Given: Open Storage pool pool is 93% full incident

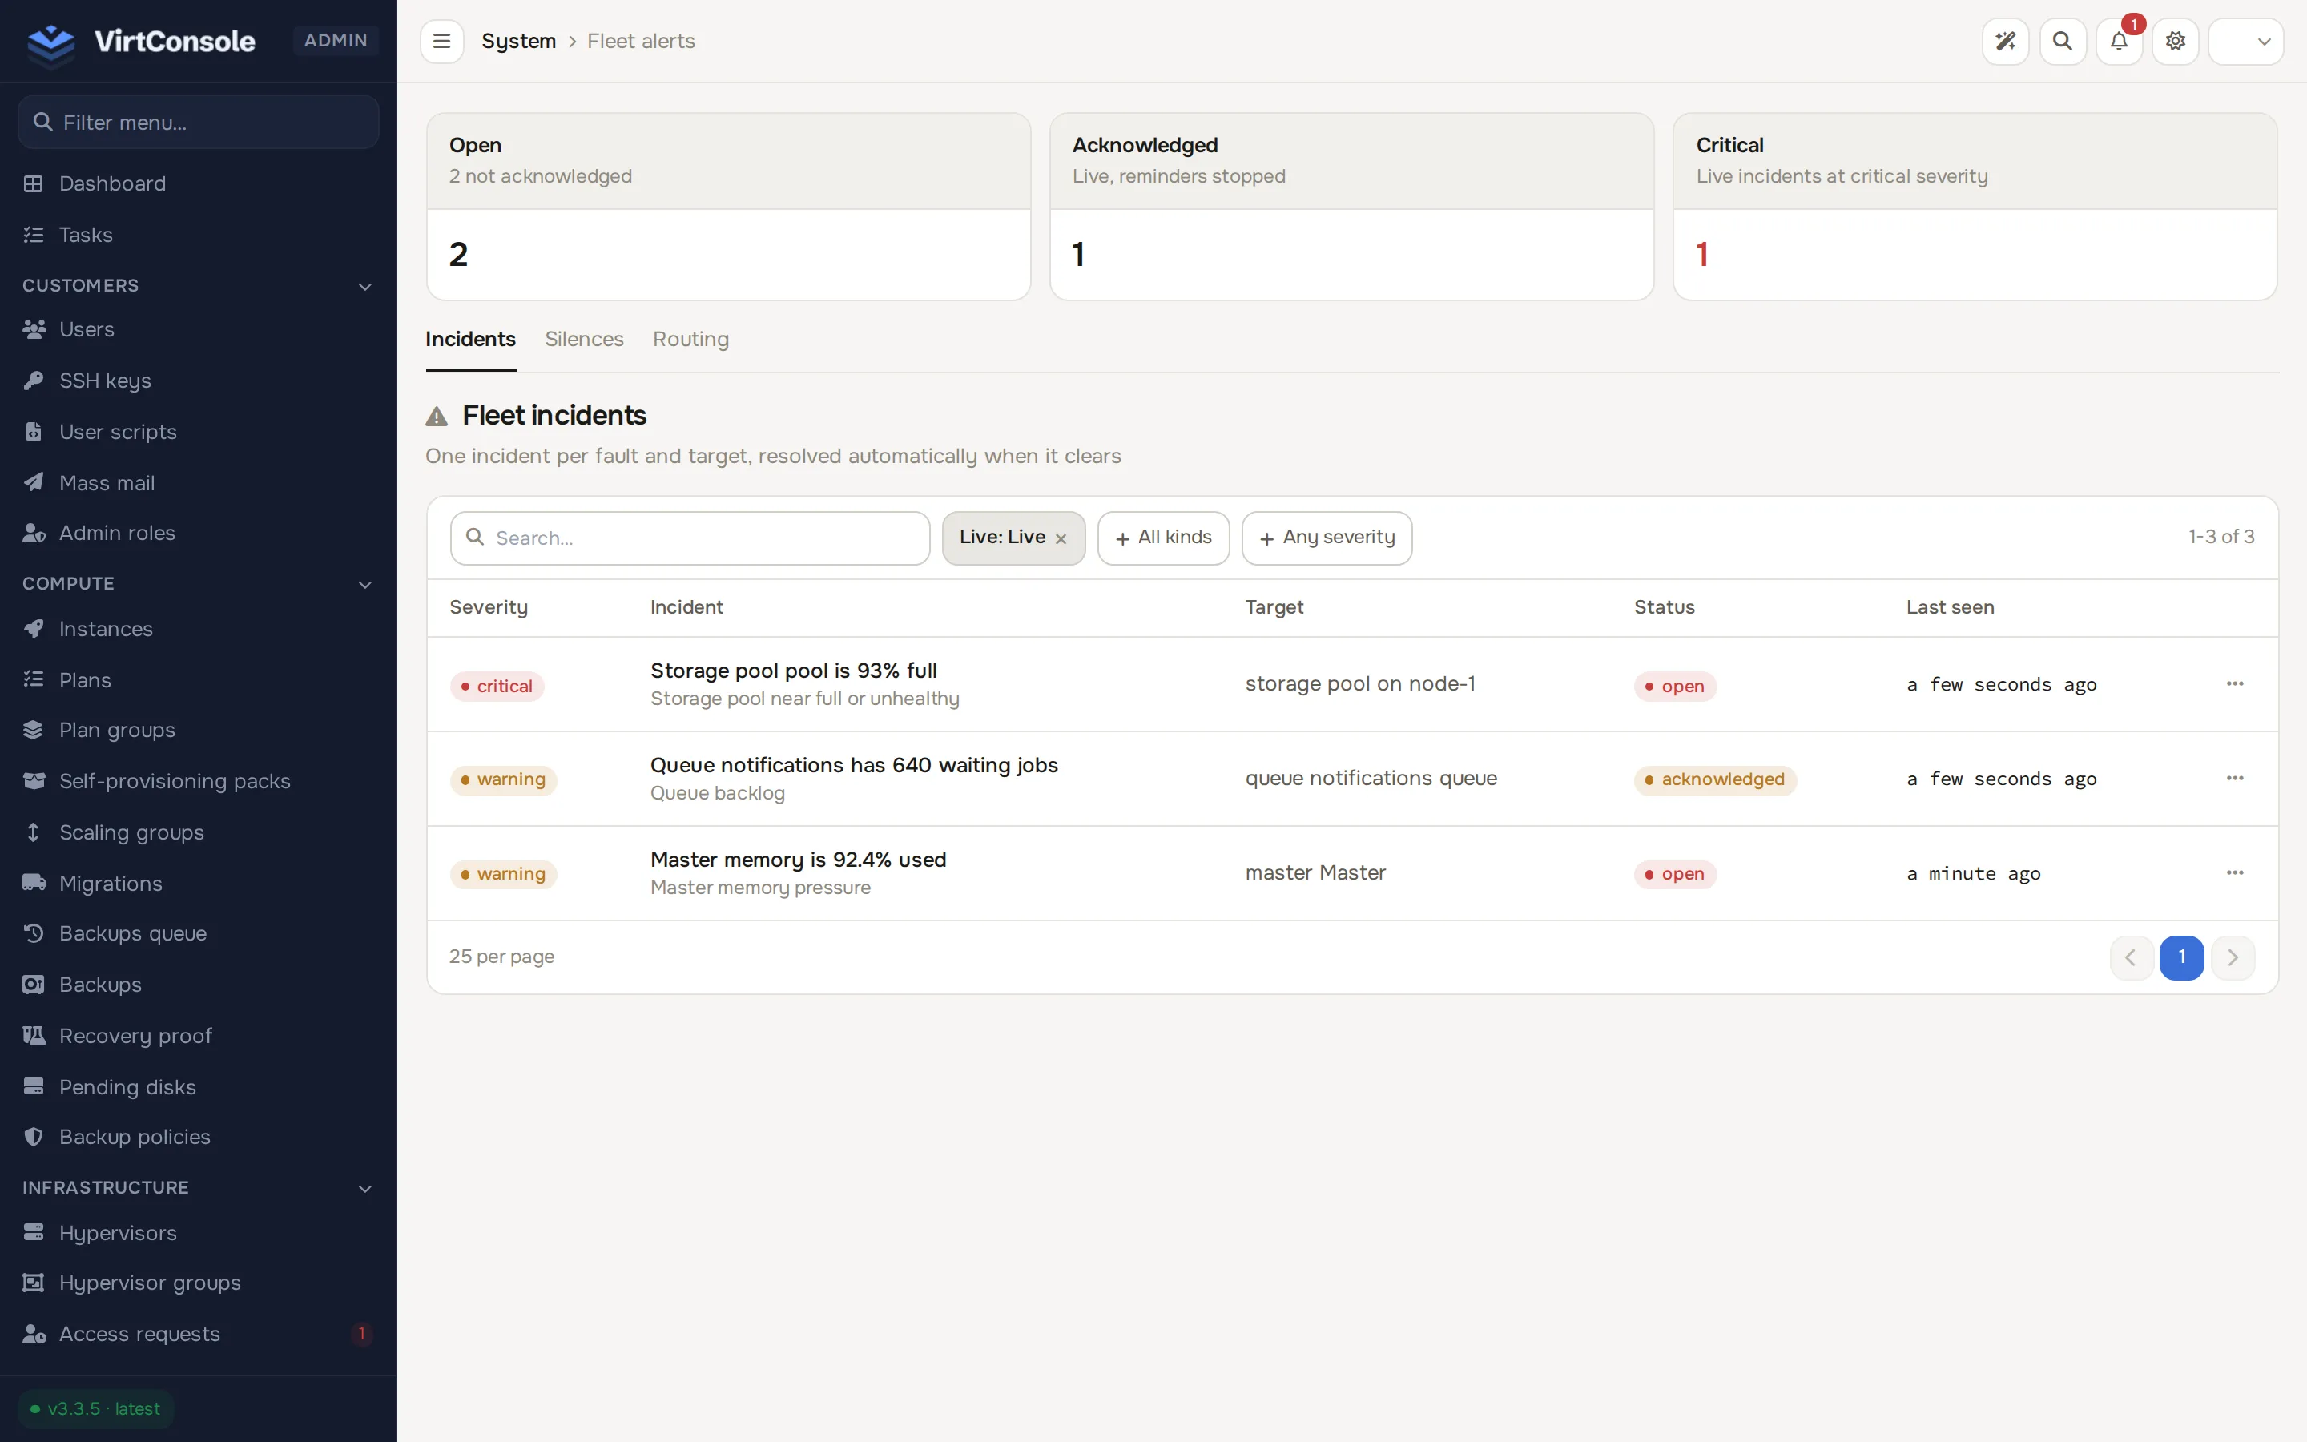Looking at the screenshot, I should 793,671.
